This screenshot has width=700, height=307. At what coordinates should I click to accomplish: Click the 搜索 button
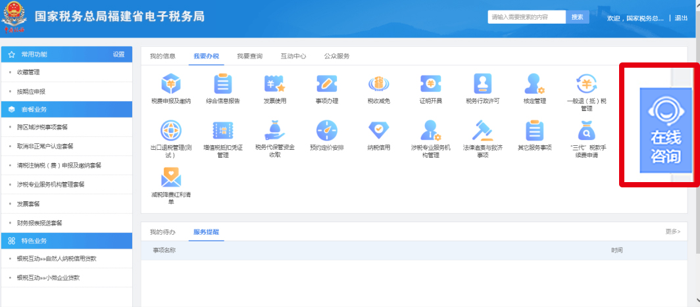tap(577, 17)
